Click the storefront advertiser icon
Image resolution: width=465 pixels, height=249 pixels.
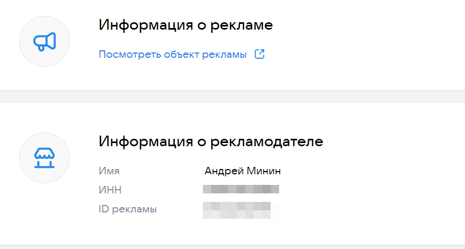[44, 158]
